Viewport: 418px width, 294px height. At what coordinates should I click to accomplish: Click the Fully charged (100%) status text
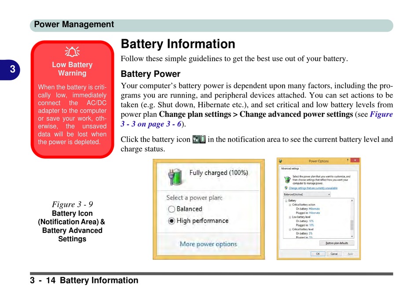(x=219, y=173)
